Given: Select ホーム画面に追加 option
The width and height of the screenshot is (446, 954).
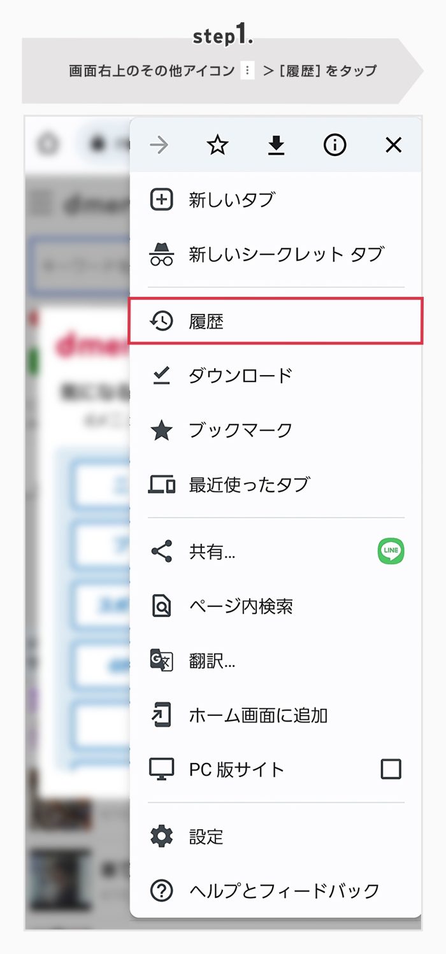Looking at the screenshot, I should click(x=275, y=715).
